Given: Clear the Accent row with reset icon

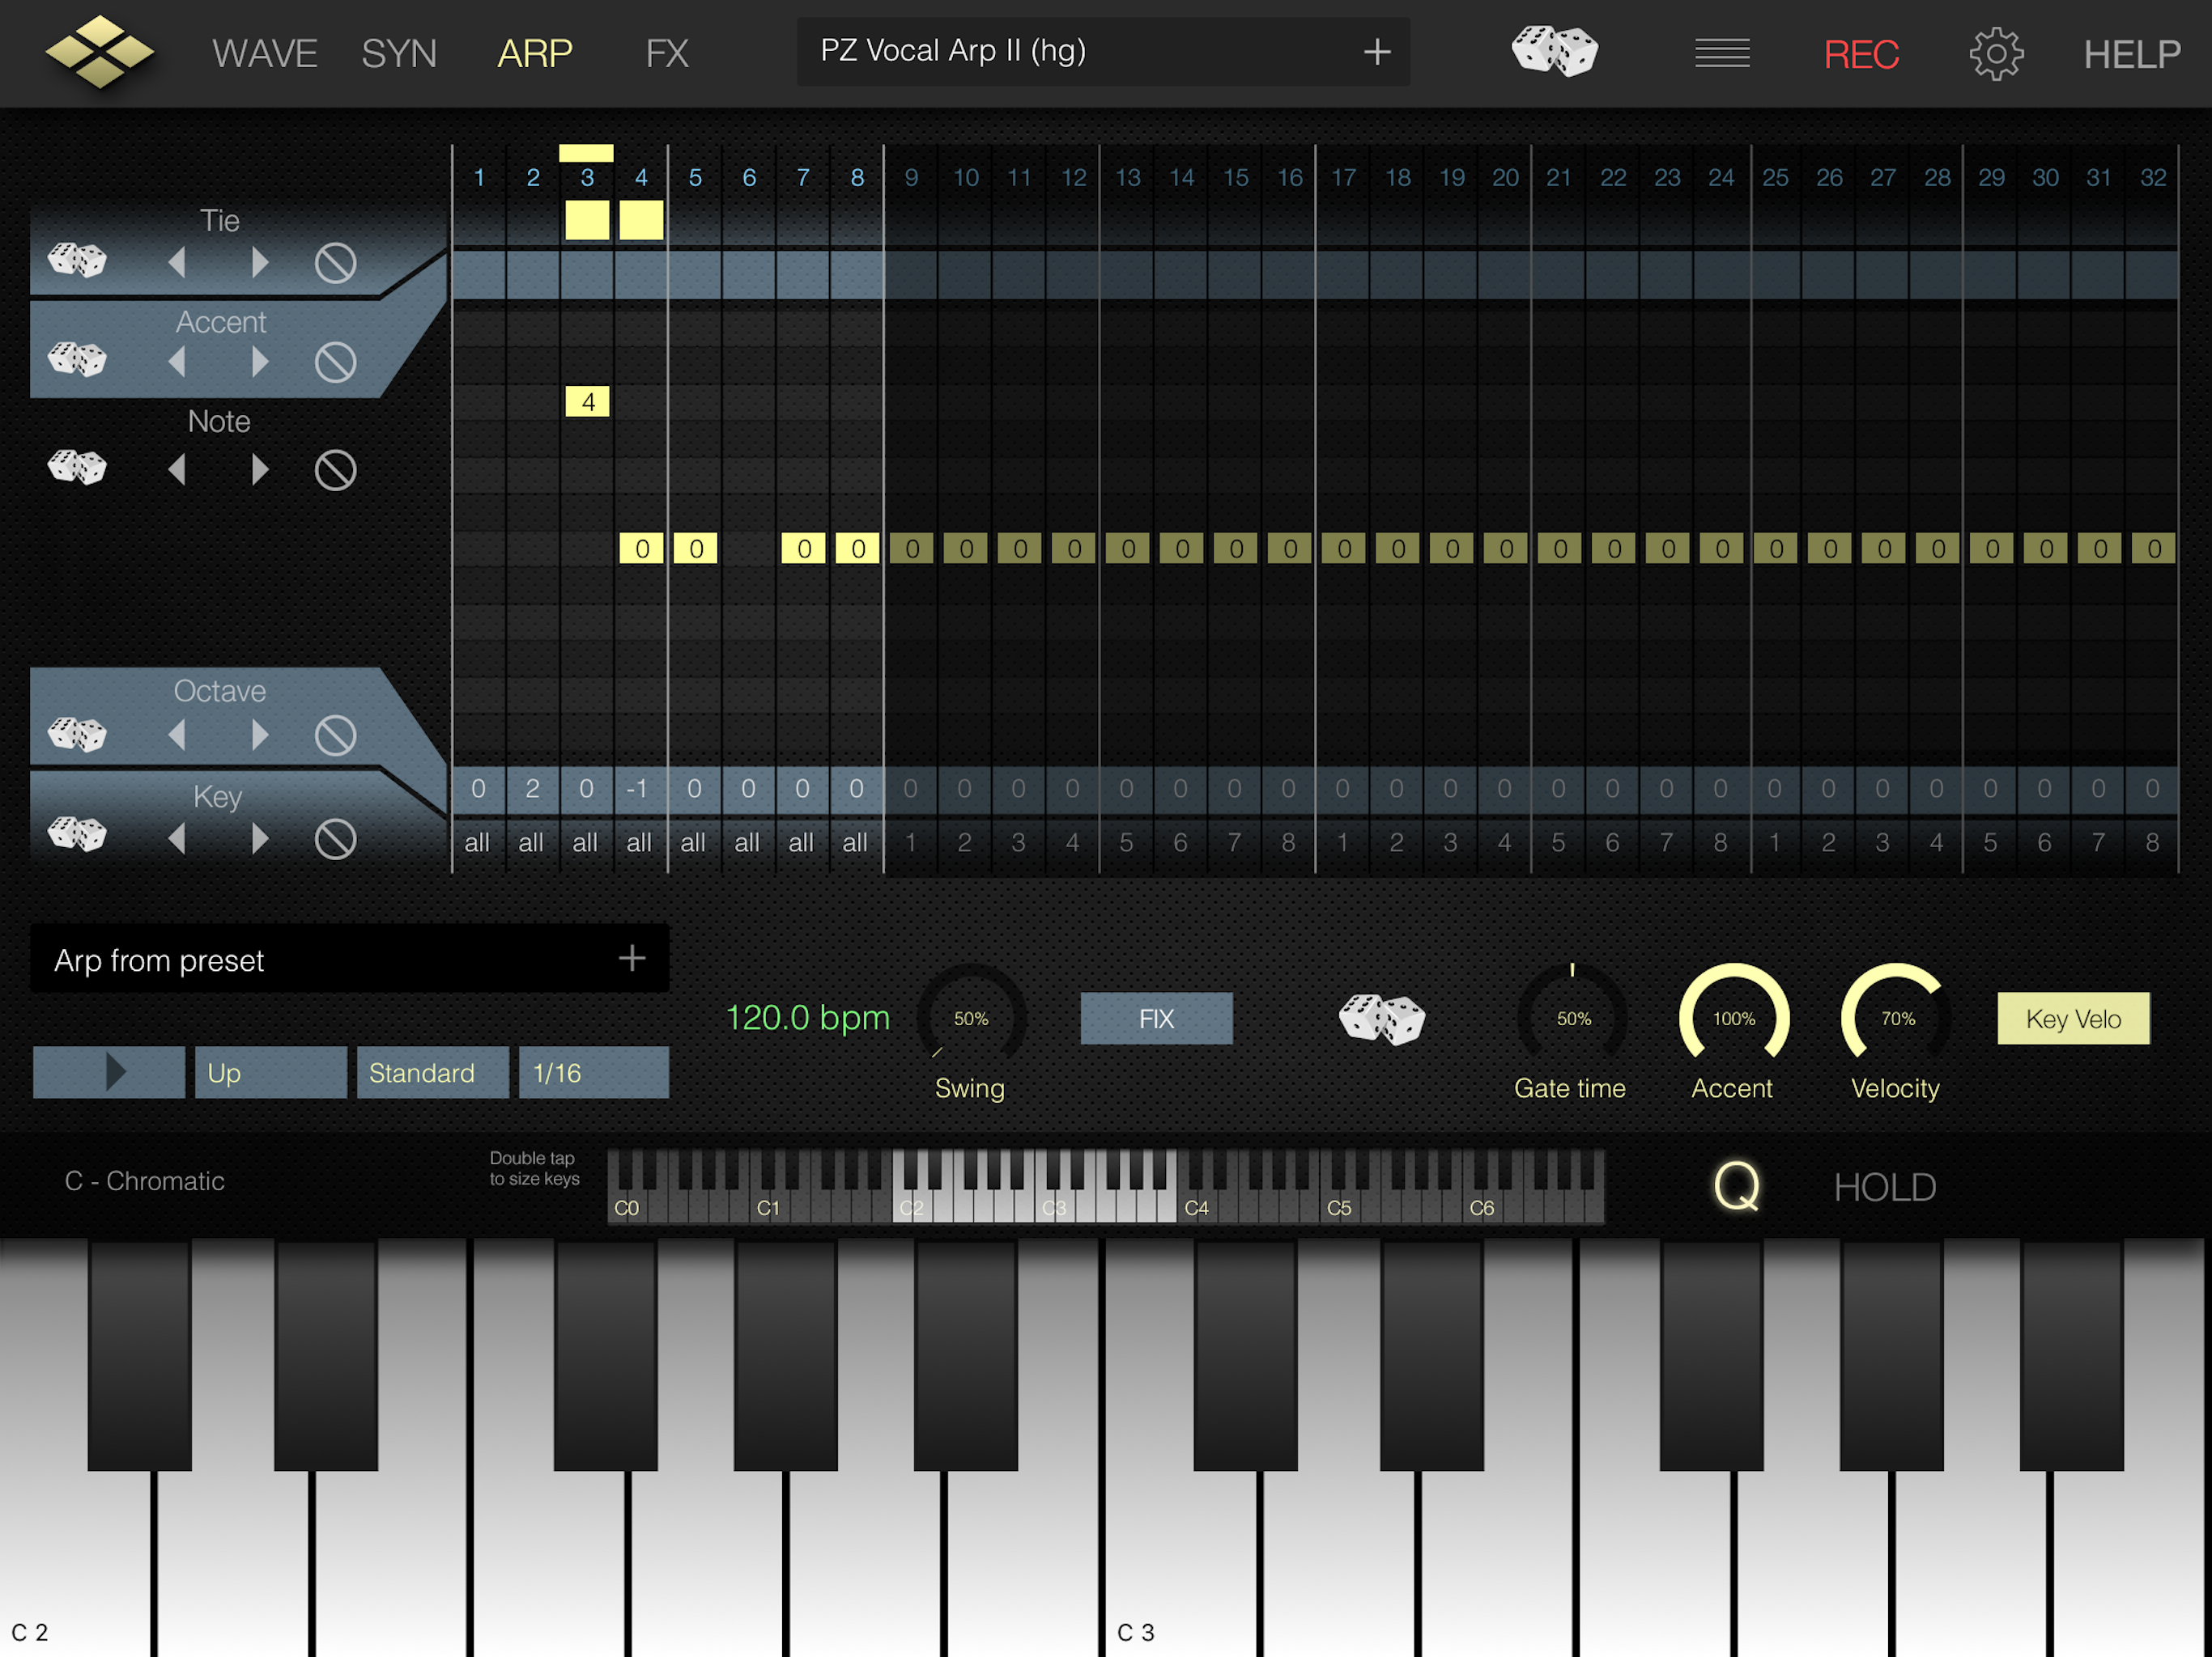Looking at the screenshot, I should [335, 362].
